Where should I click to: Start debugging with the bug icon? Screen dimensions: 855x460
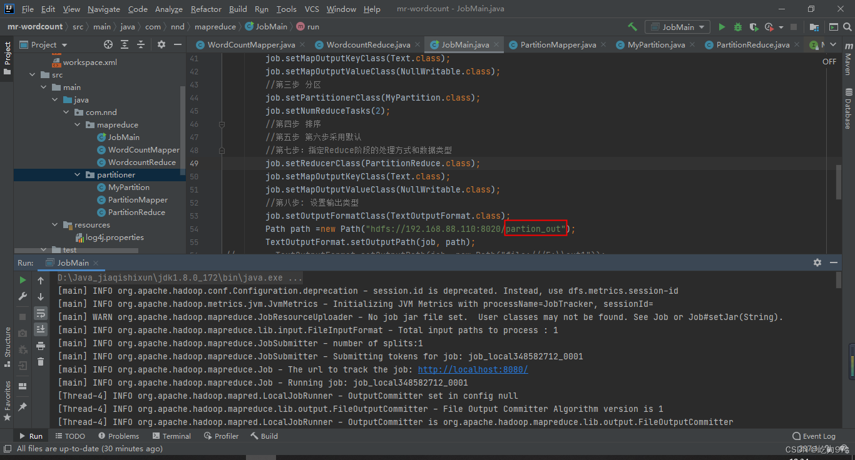tap(738, 27)
